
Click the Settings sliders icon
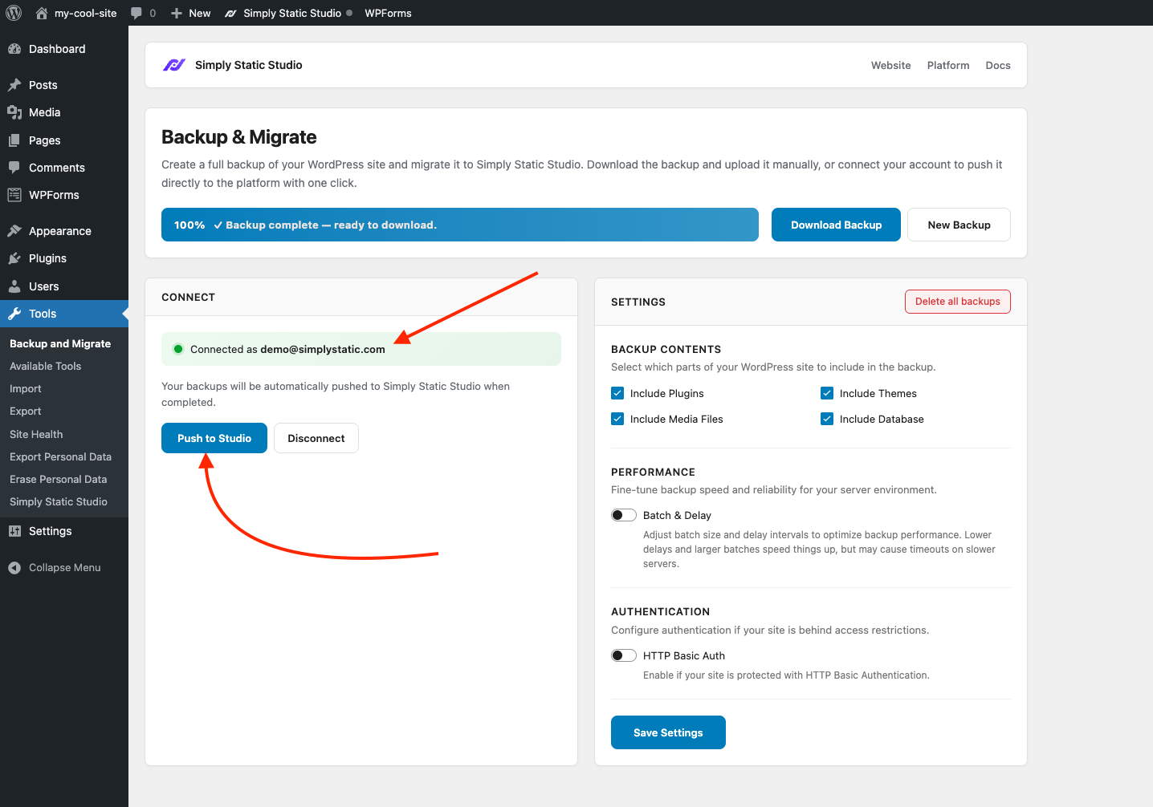tap(14, 531)
